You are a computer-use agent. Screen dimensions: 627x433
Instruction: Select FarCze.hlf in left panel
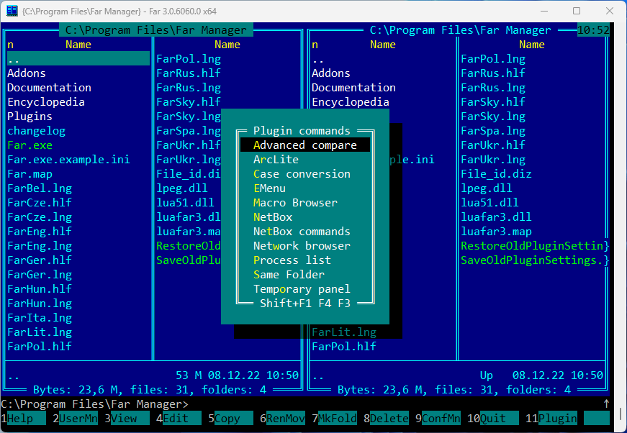coord(40,203)
